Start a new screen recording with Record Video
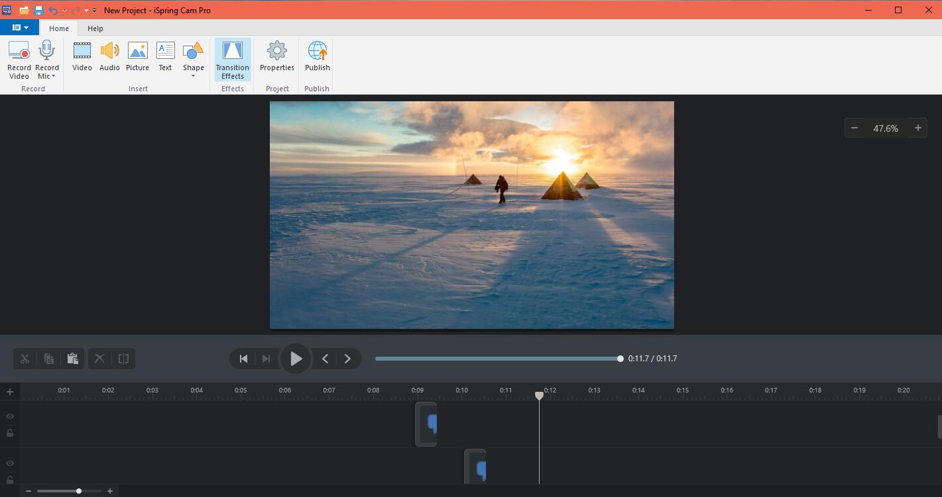This screenshot has height=497, width=942. pyautogui.click(x=19, y=59)
